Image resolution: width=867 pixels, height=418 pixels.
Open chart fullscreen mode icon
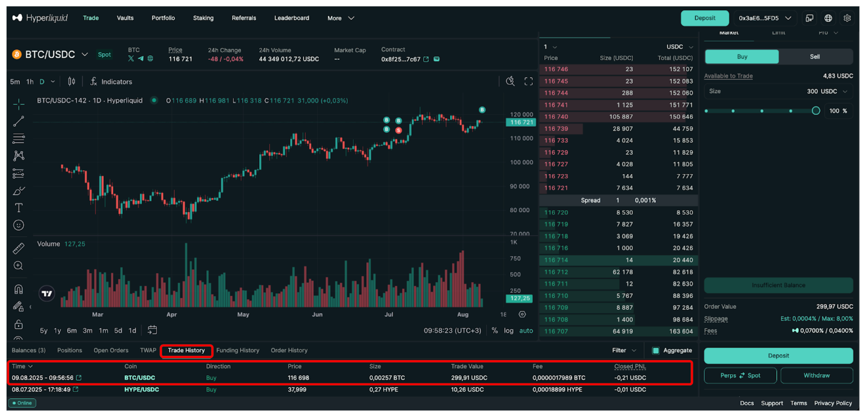528,81
